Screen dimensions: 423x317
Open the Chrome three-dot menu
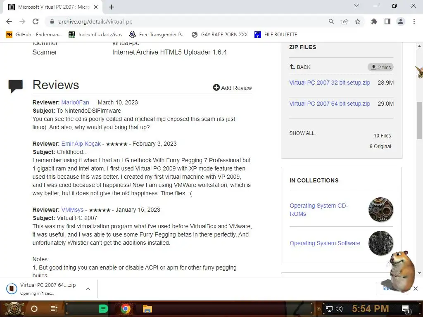tap(414, 21)
